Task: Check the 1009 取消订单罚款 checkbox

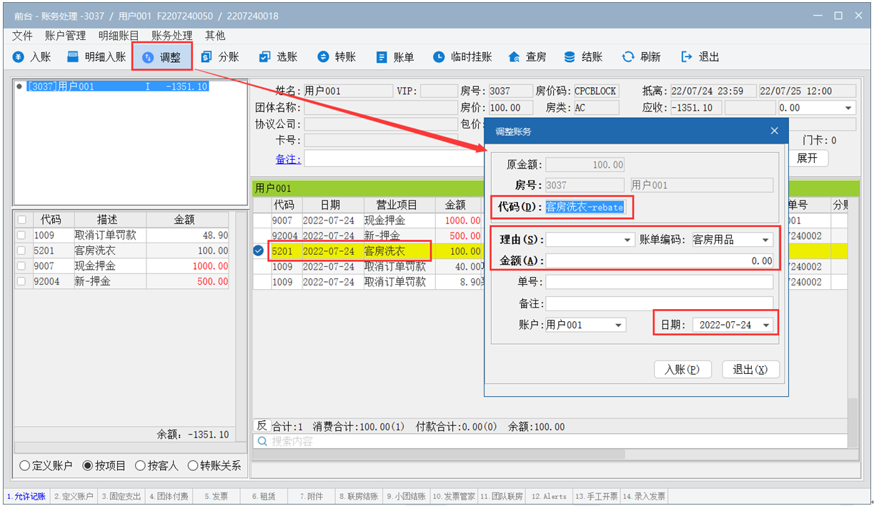Action: [22, 235]
